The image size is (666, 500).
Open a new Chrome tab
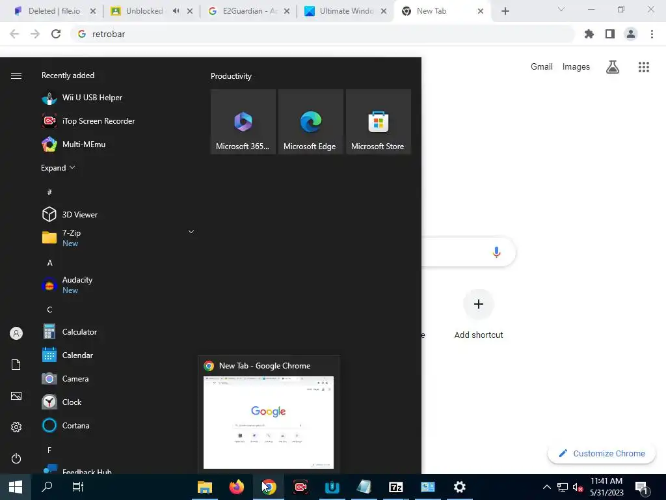tap(505, 11)
